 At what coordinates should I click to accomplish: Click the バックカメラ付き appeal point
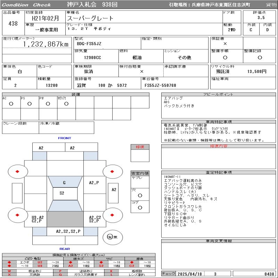pos(179,106)
